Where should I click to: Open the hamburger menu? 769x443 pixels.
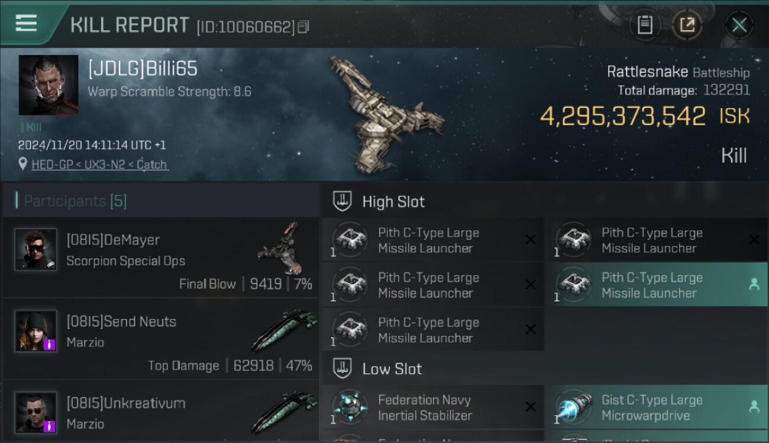tap(26, 24)
